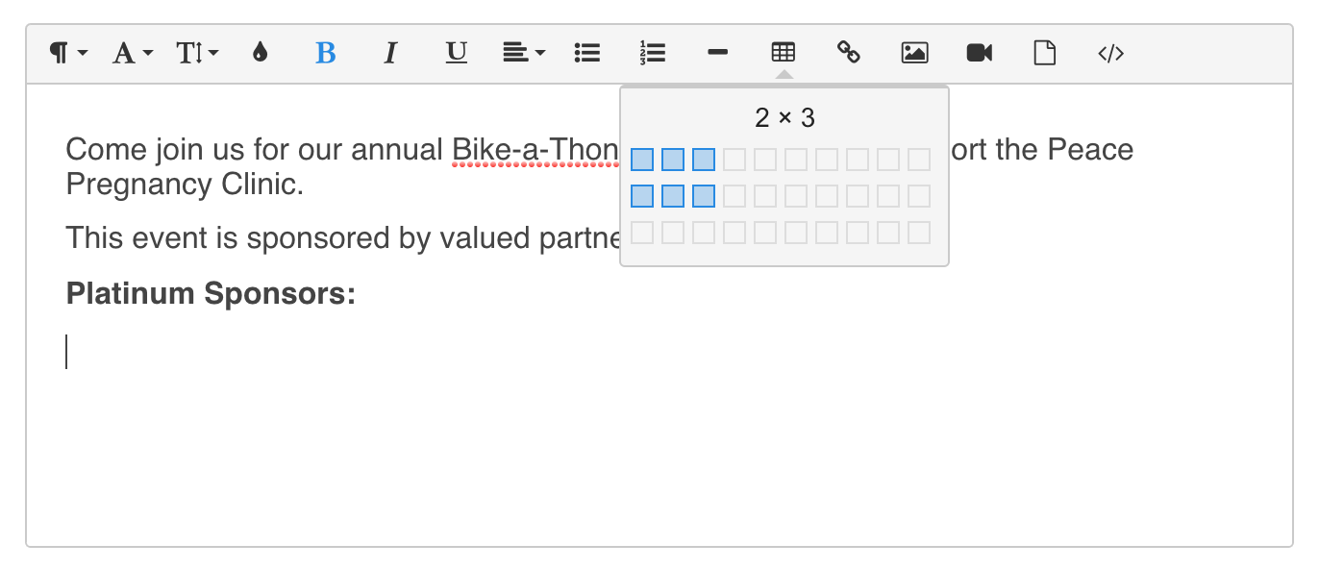
Task: Click the insert file page icon
Action: (1044, 54)
